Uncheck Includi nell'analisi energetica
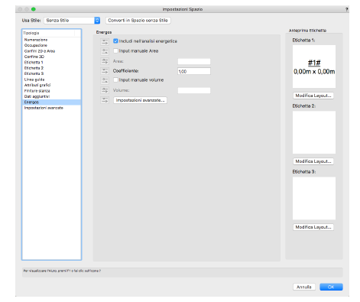This screenshot has height=302, width=360. click(x=115, y=41)
